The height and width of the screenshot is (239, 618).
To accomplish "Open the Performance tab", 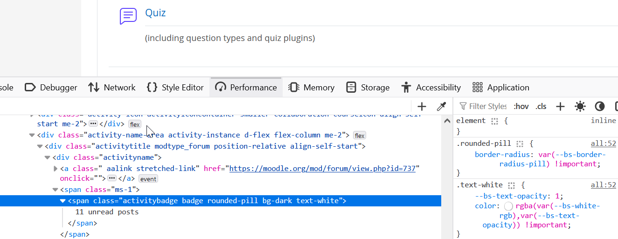I will [x=246, y=87].
